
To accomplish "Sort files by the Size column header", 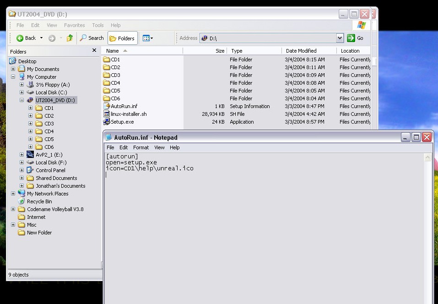I will (205, 51).
